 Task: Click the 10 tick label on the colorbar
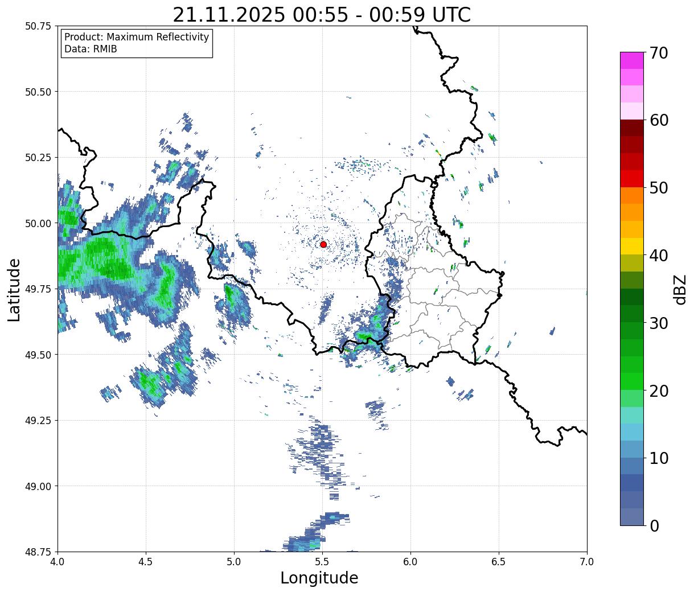coord(658,458)
